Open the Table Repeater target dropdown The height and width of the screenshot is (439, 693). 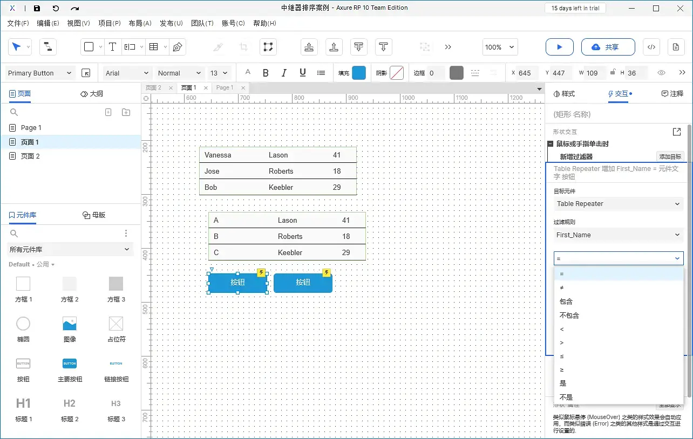(618, 204)
